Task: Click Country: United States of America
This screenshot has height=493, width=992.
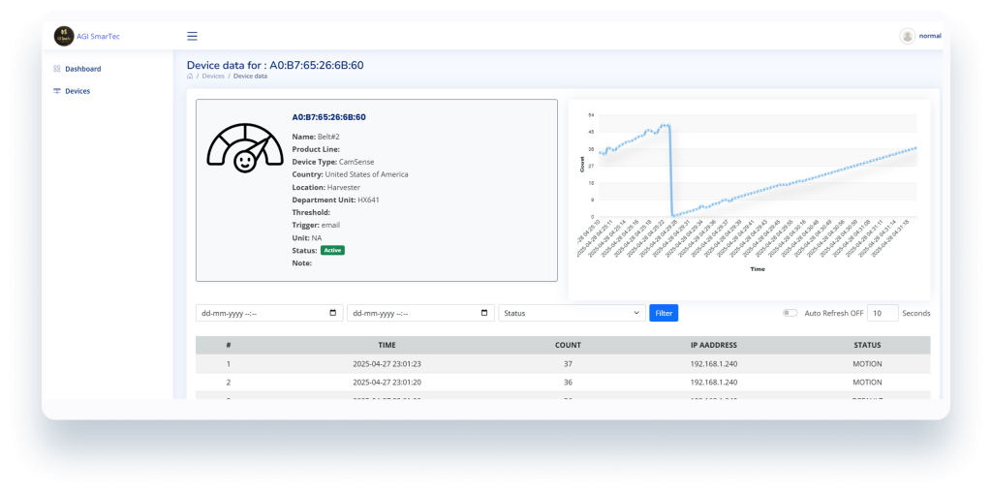Action: (x=351, y=174)
